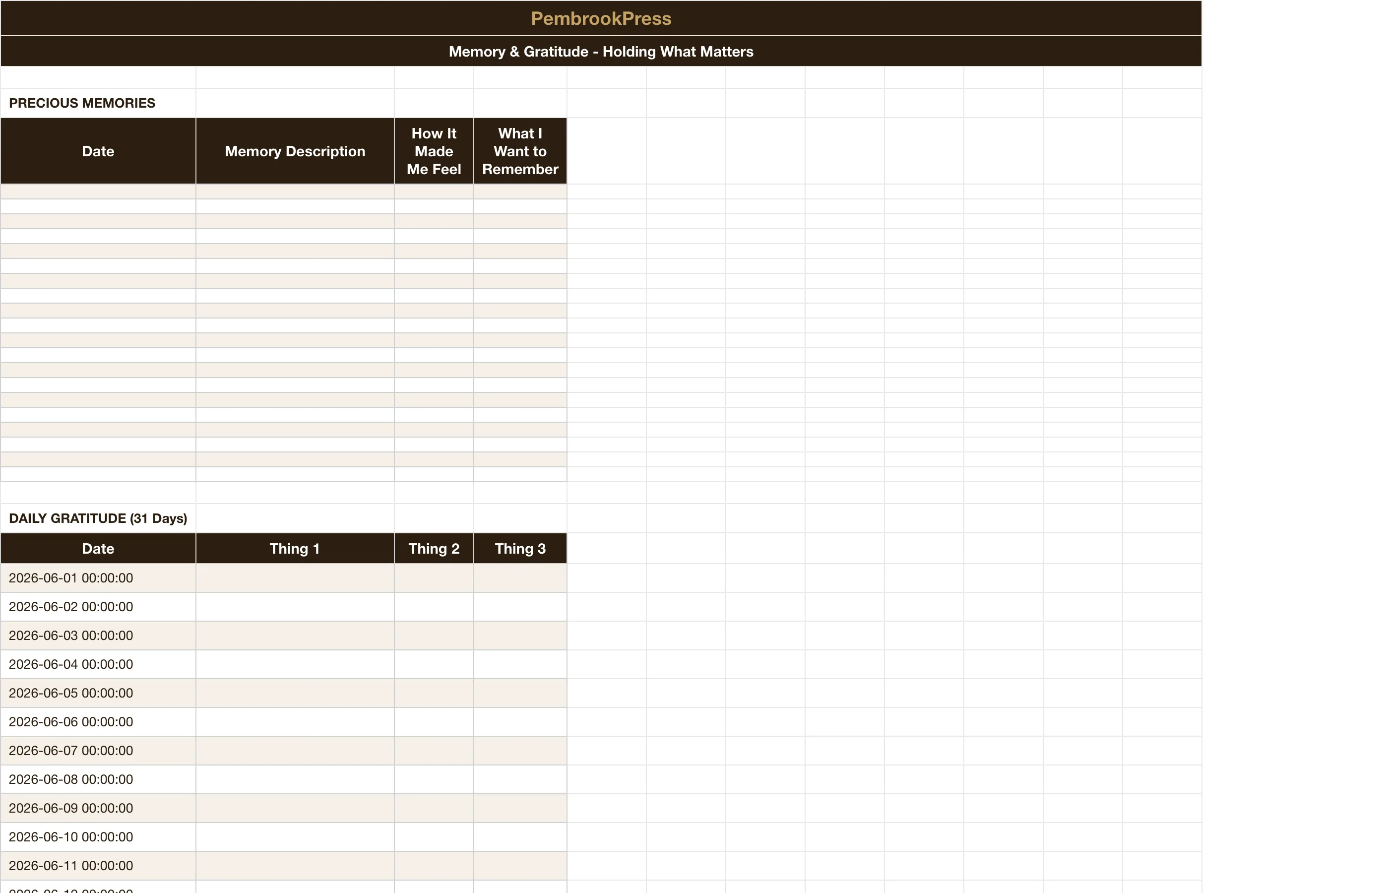Viewport: 1389px width, 893px height.
Task: Select the Thing 1 column header
Action: pyautogui.click(x=295, y=549)
